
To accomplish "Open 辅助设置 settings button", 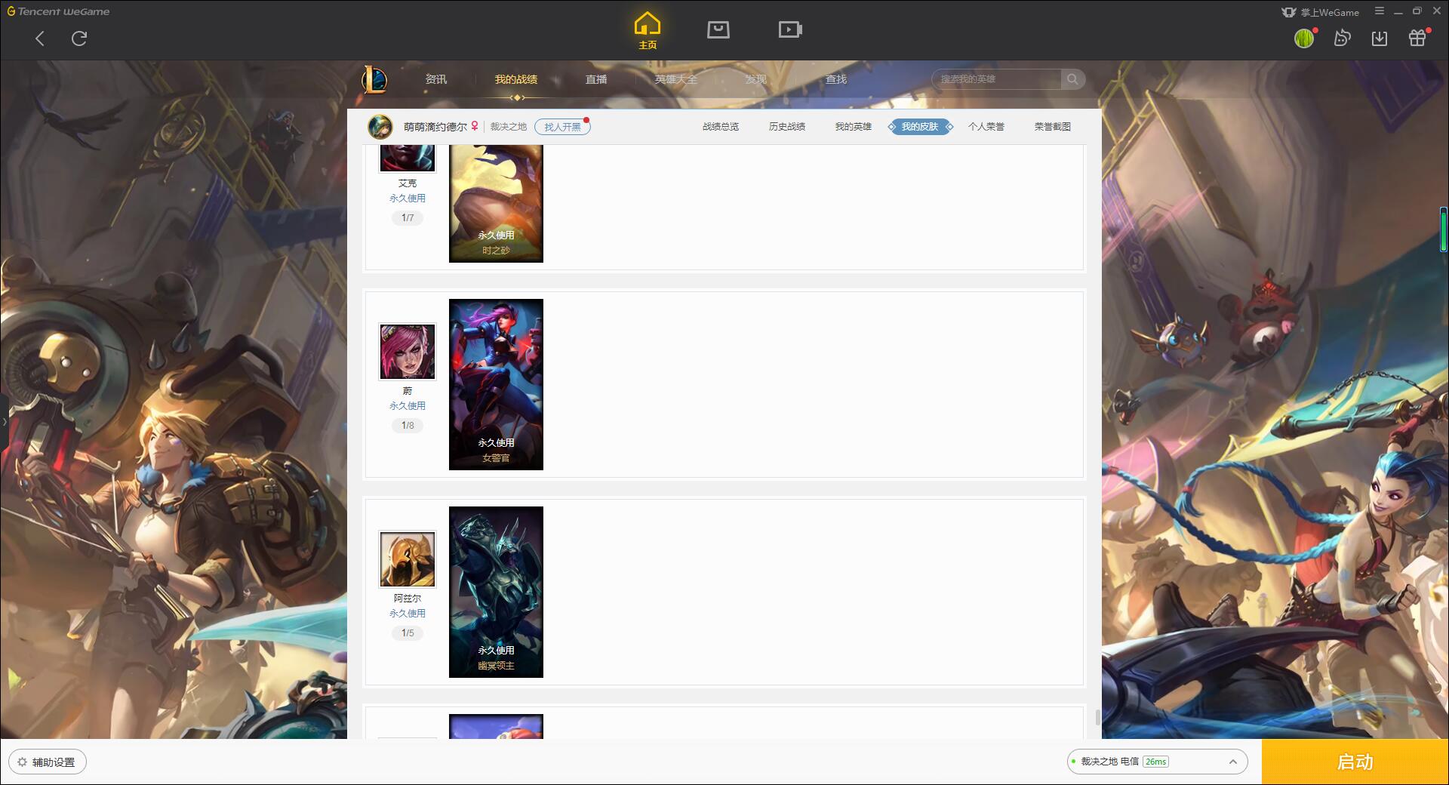I will (47, 762).
